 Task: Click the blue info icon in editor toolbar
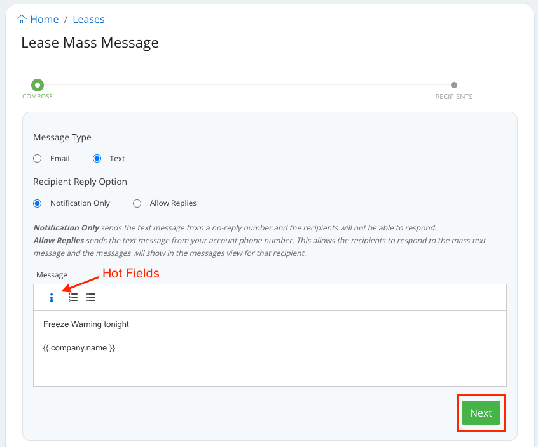coord(52,297)
